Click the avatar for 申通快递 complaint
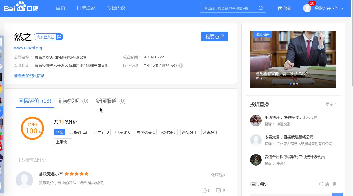This screenshot has height=196, width=353. pyautogui.click(x=256, y=120)
